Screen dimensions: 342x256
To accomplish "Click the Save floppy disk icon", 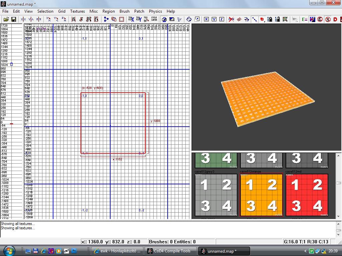I will click(14, 19).
